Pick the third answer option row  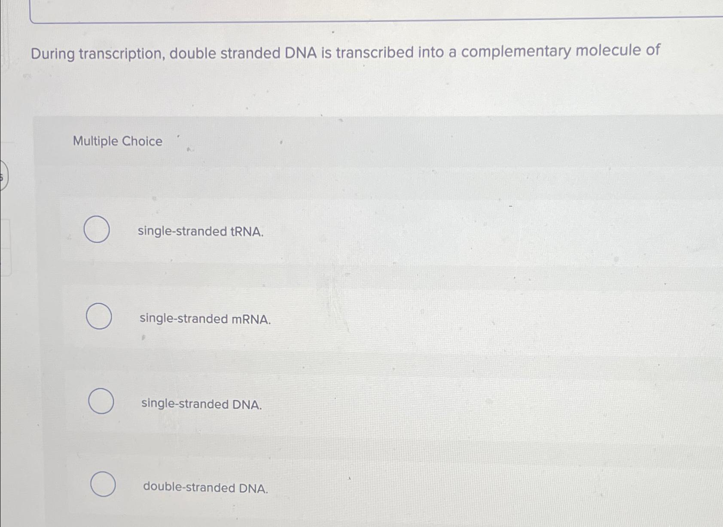point(344,403)
